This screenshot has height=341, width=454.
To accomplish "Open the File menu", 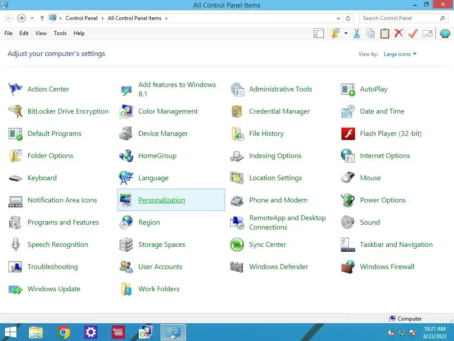I will [8, 33].
